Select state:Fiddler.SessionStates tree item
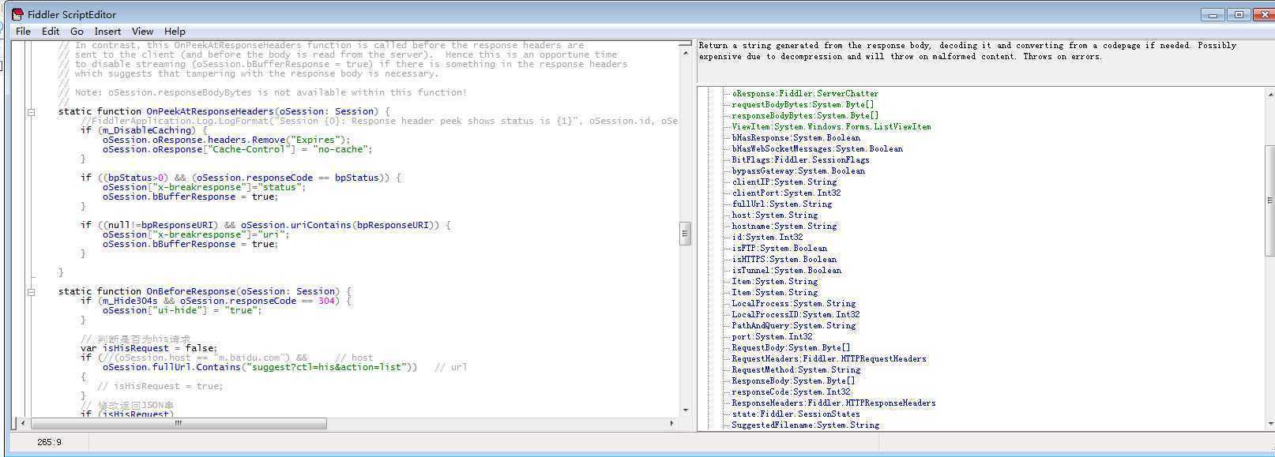The image size is (1275, 457). pyautogui.click(x=795, y=414)
